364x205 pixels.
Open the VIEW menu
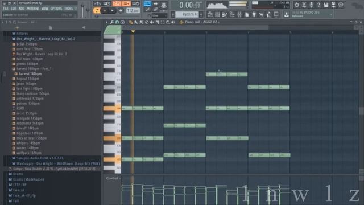(x=45, y=9)
